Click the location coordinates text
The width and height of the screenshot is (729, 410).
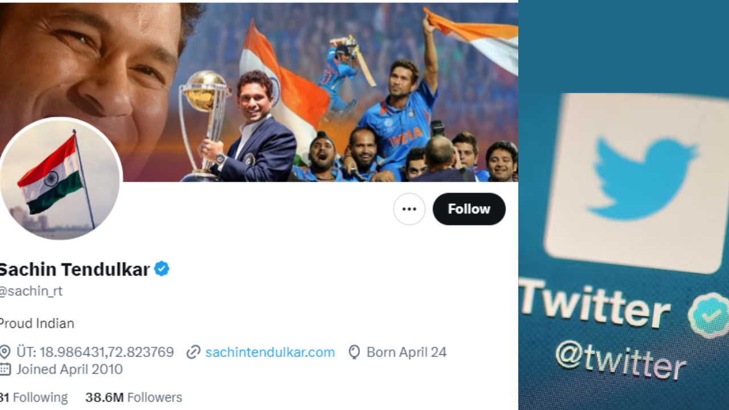coord(95,352)
